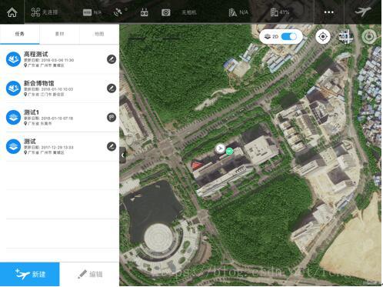The width and height of the screenshot is (383, 287).
Task: Tap the round button on 测试1 row
Action: (x=112, y=117)
